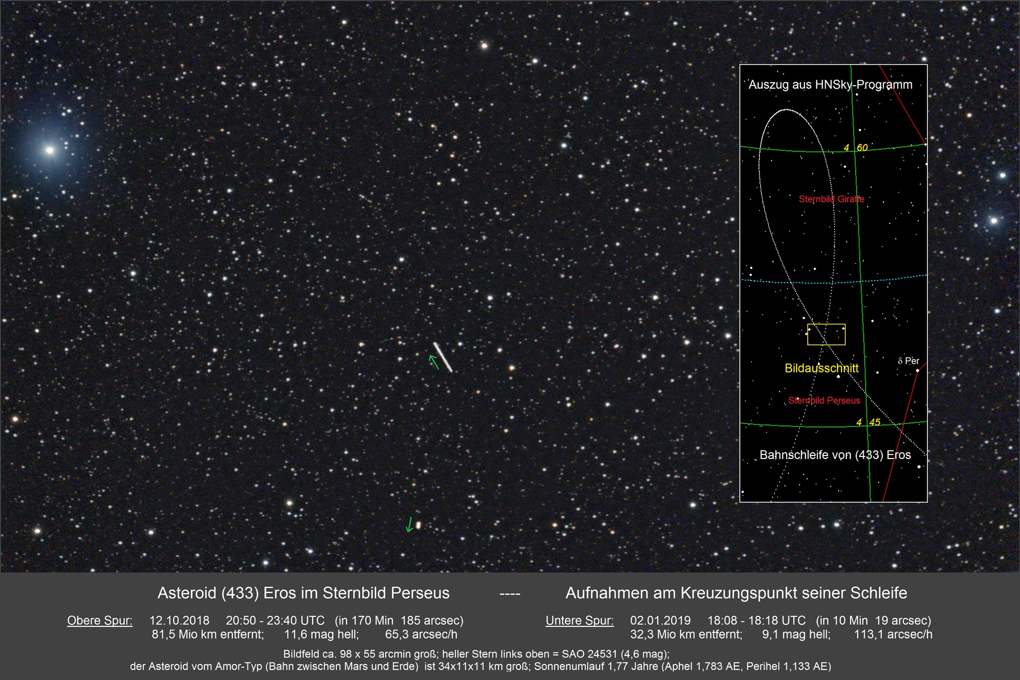Viewport: 1020px width, 680px height.
Task: Click the red label 'Sternbild Perseus' in the inset
Action: pos(824,400)
